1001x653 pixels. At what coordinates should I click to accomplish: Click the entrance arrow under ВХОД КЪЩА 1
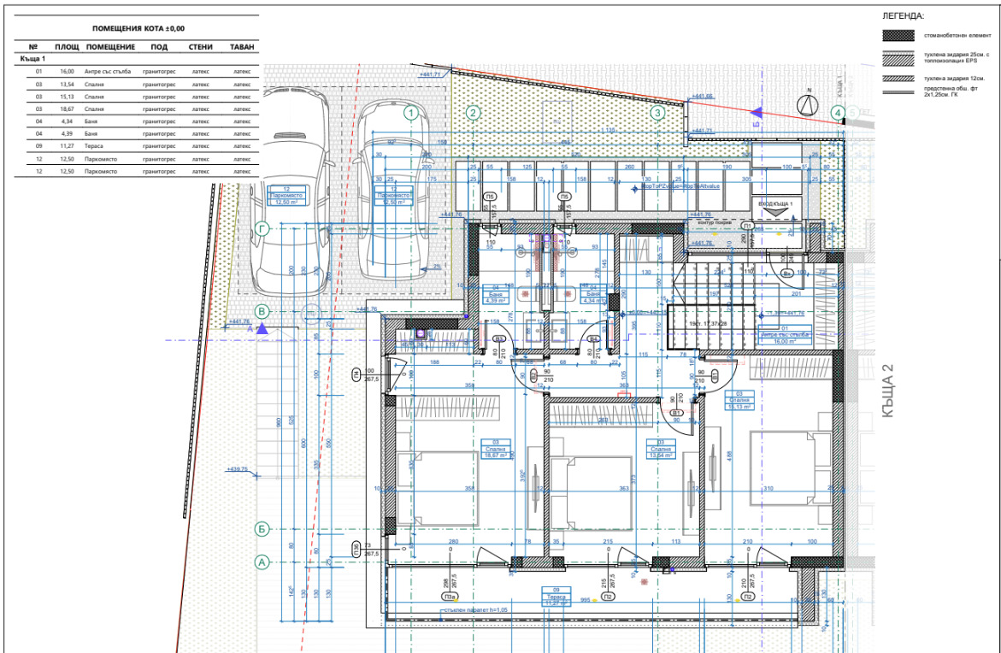775,213
